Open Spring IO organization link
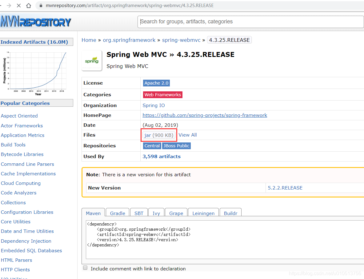The width and height of the screenshot is (364, 279). [154, 106]
